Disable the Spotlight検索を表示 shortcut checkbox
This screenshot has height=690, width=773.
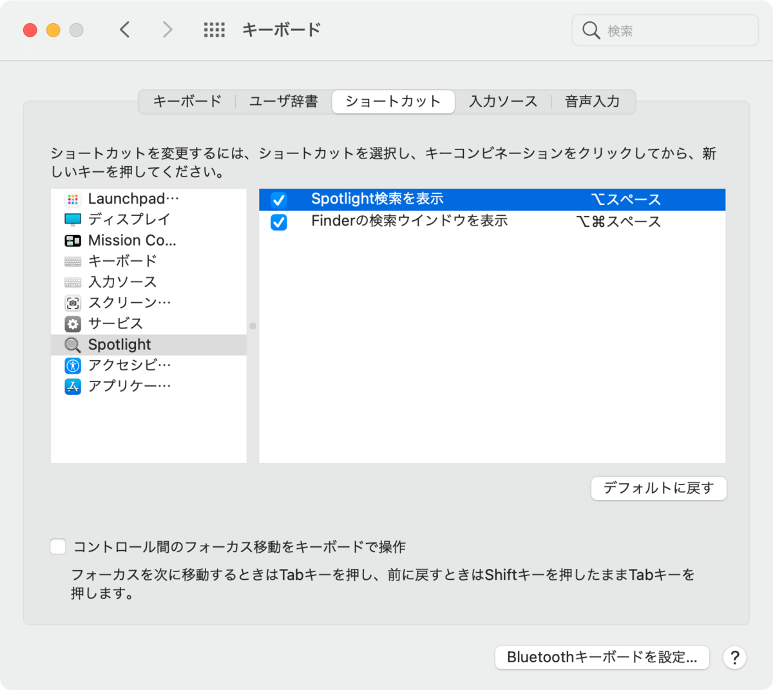pos(278,199)
